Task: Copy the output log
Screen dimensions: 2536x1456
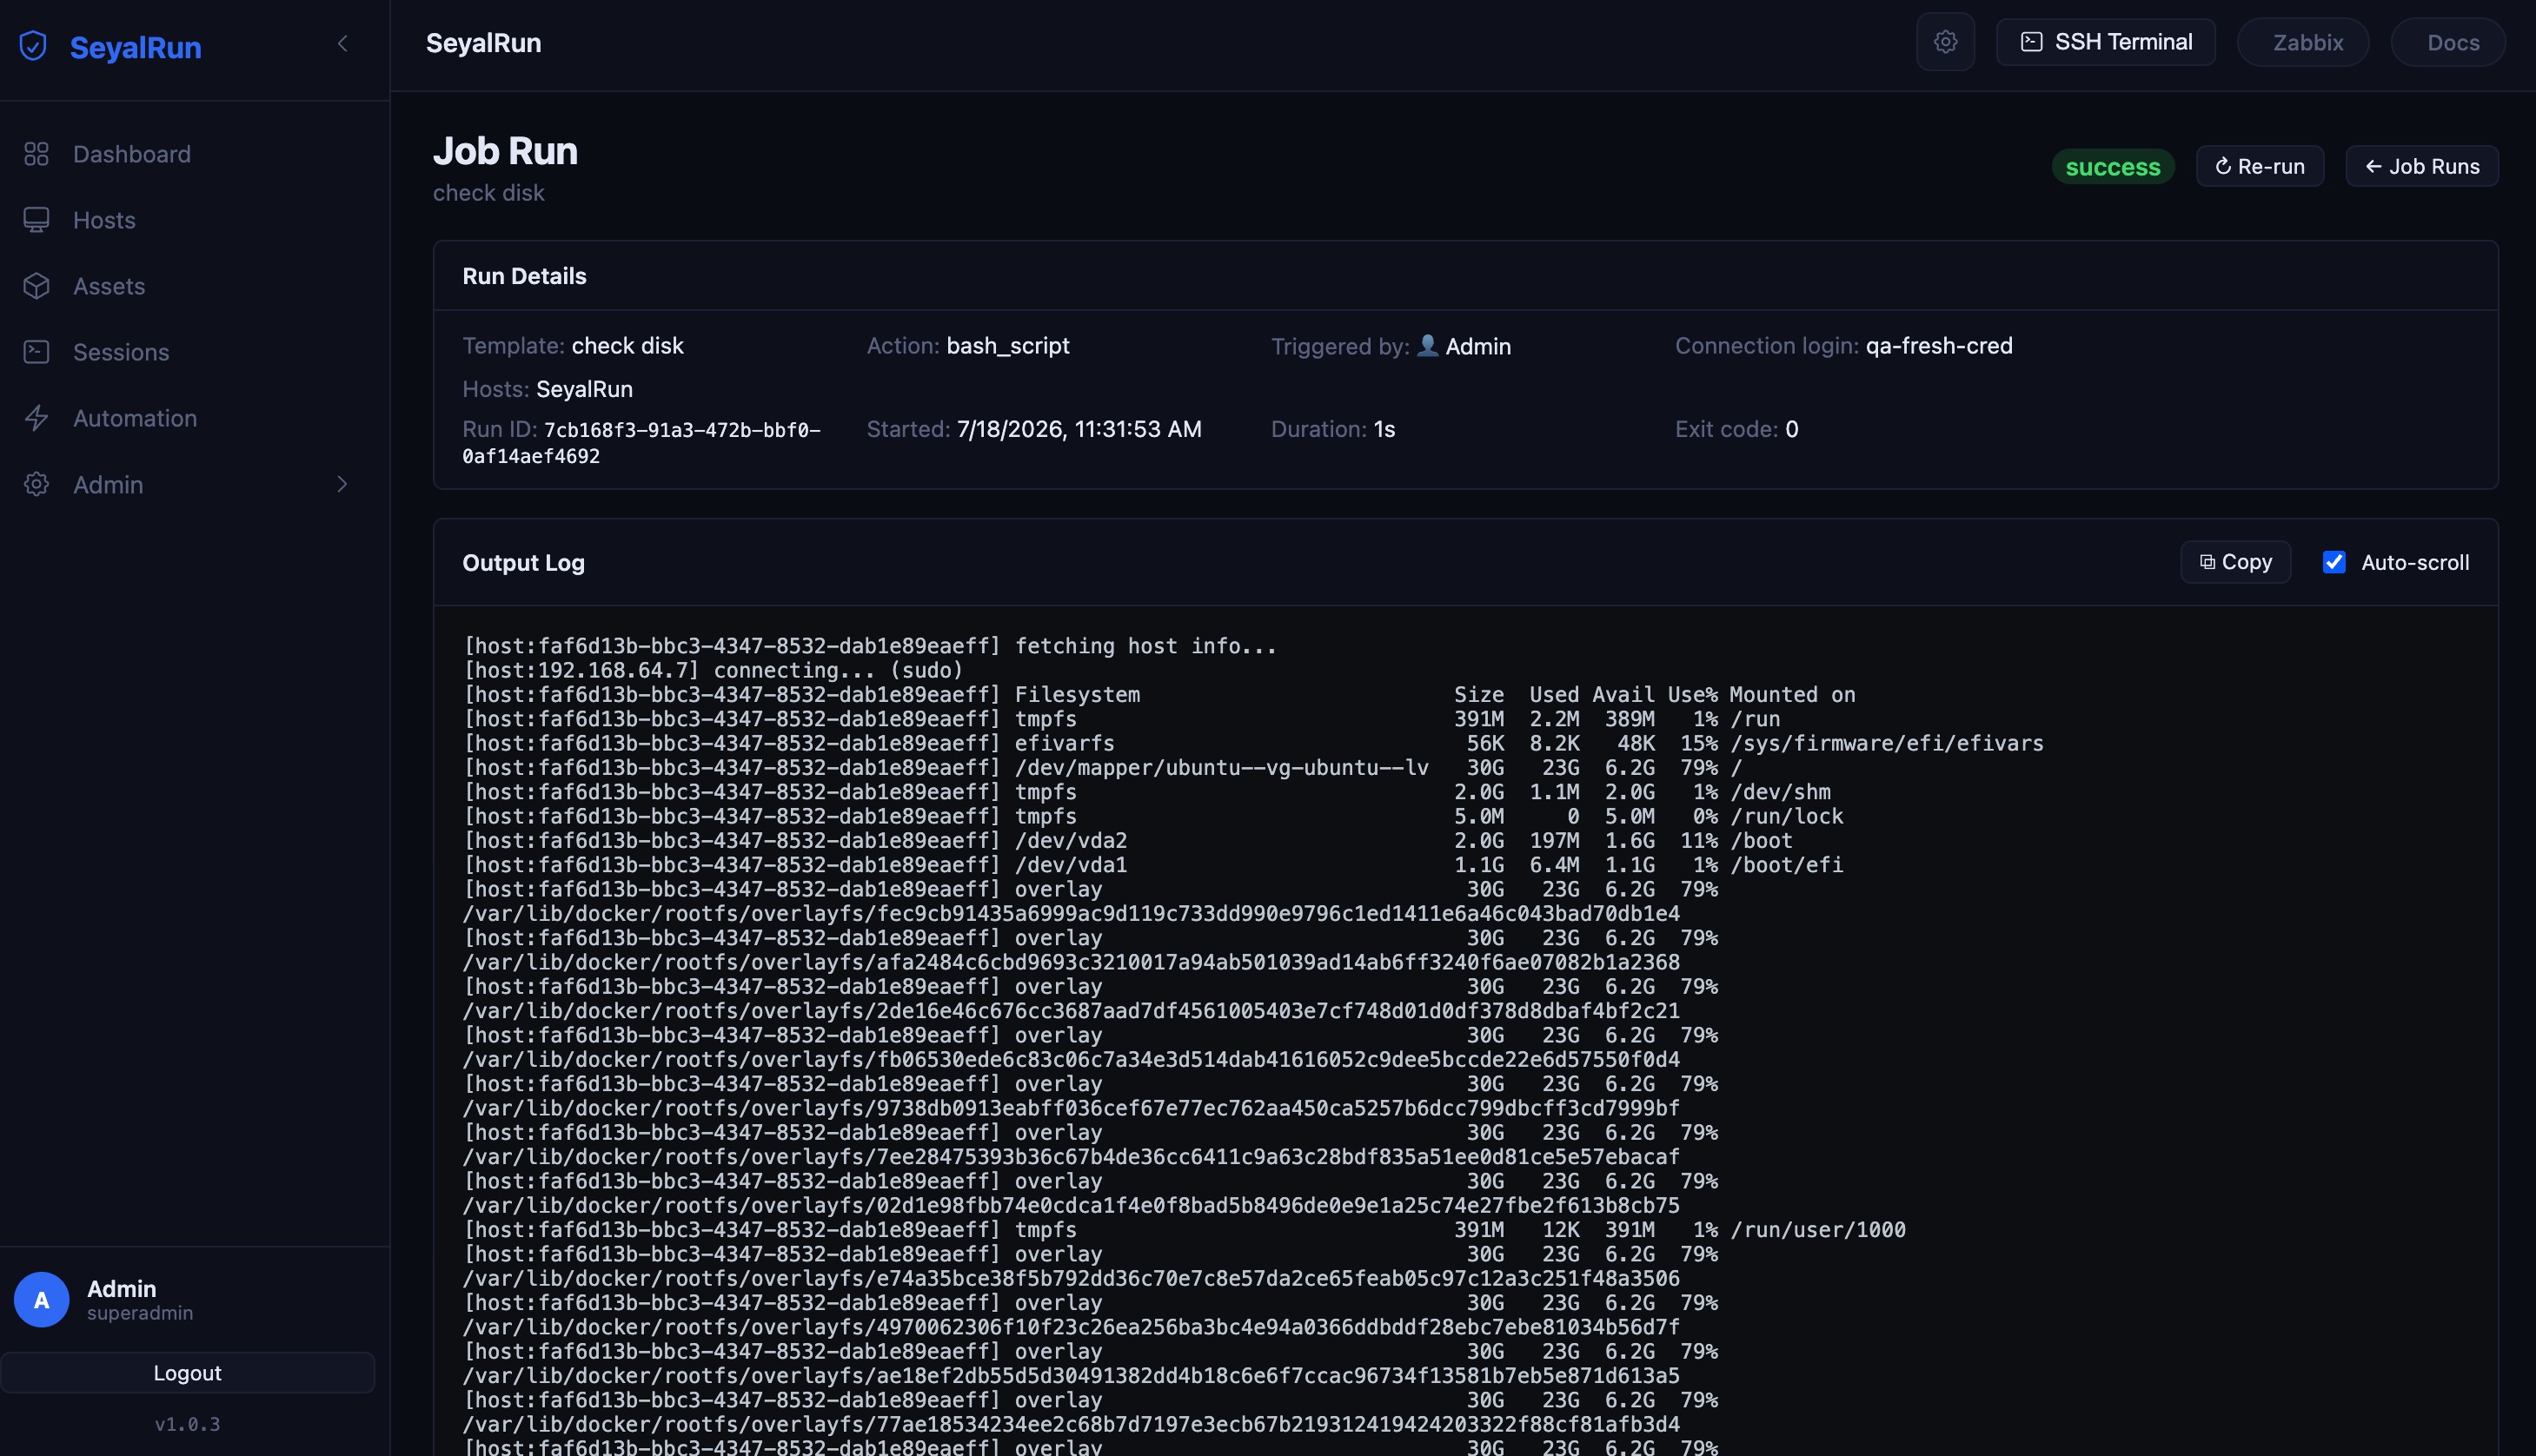Action: tap(2235, 562)
